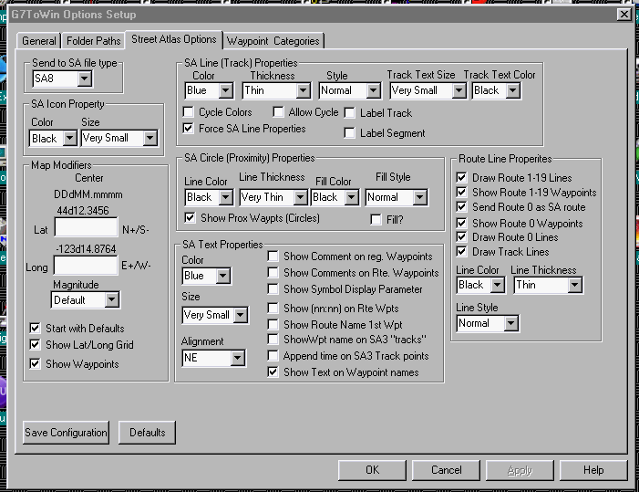Uncheck Force SA Line Properties

190,129
